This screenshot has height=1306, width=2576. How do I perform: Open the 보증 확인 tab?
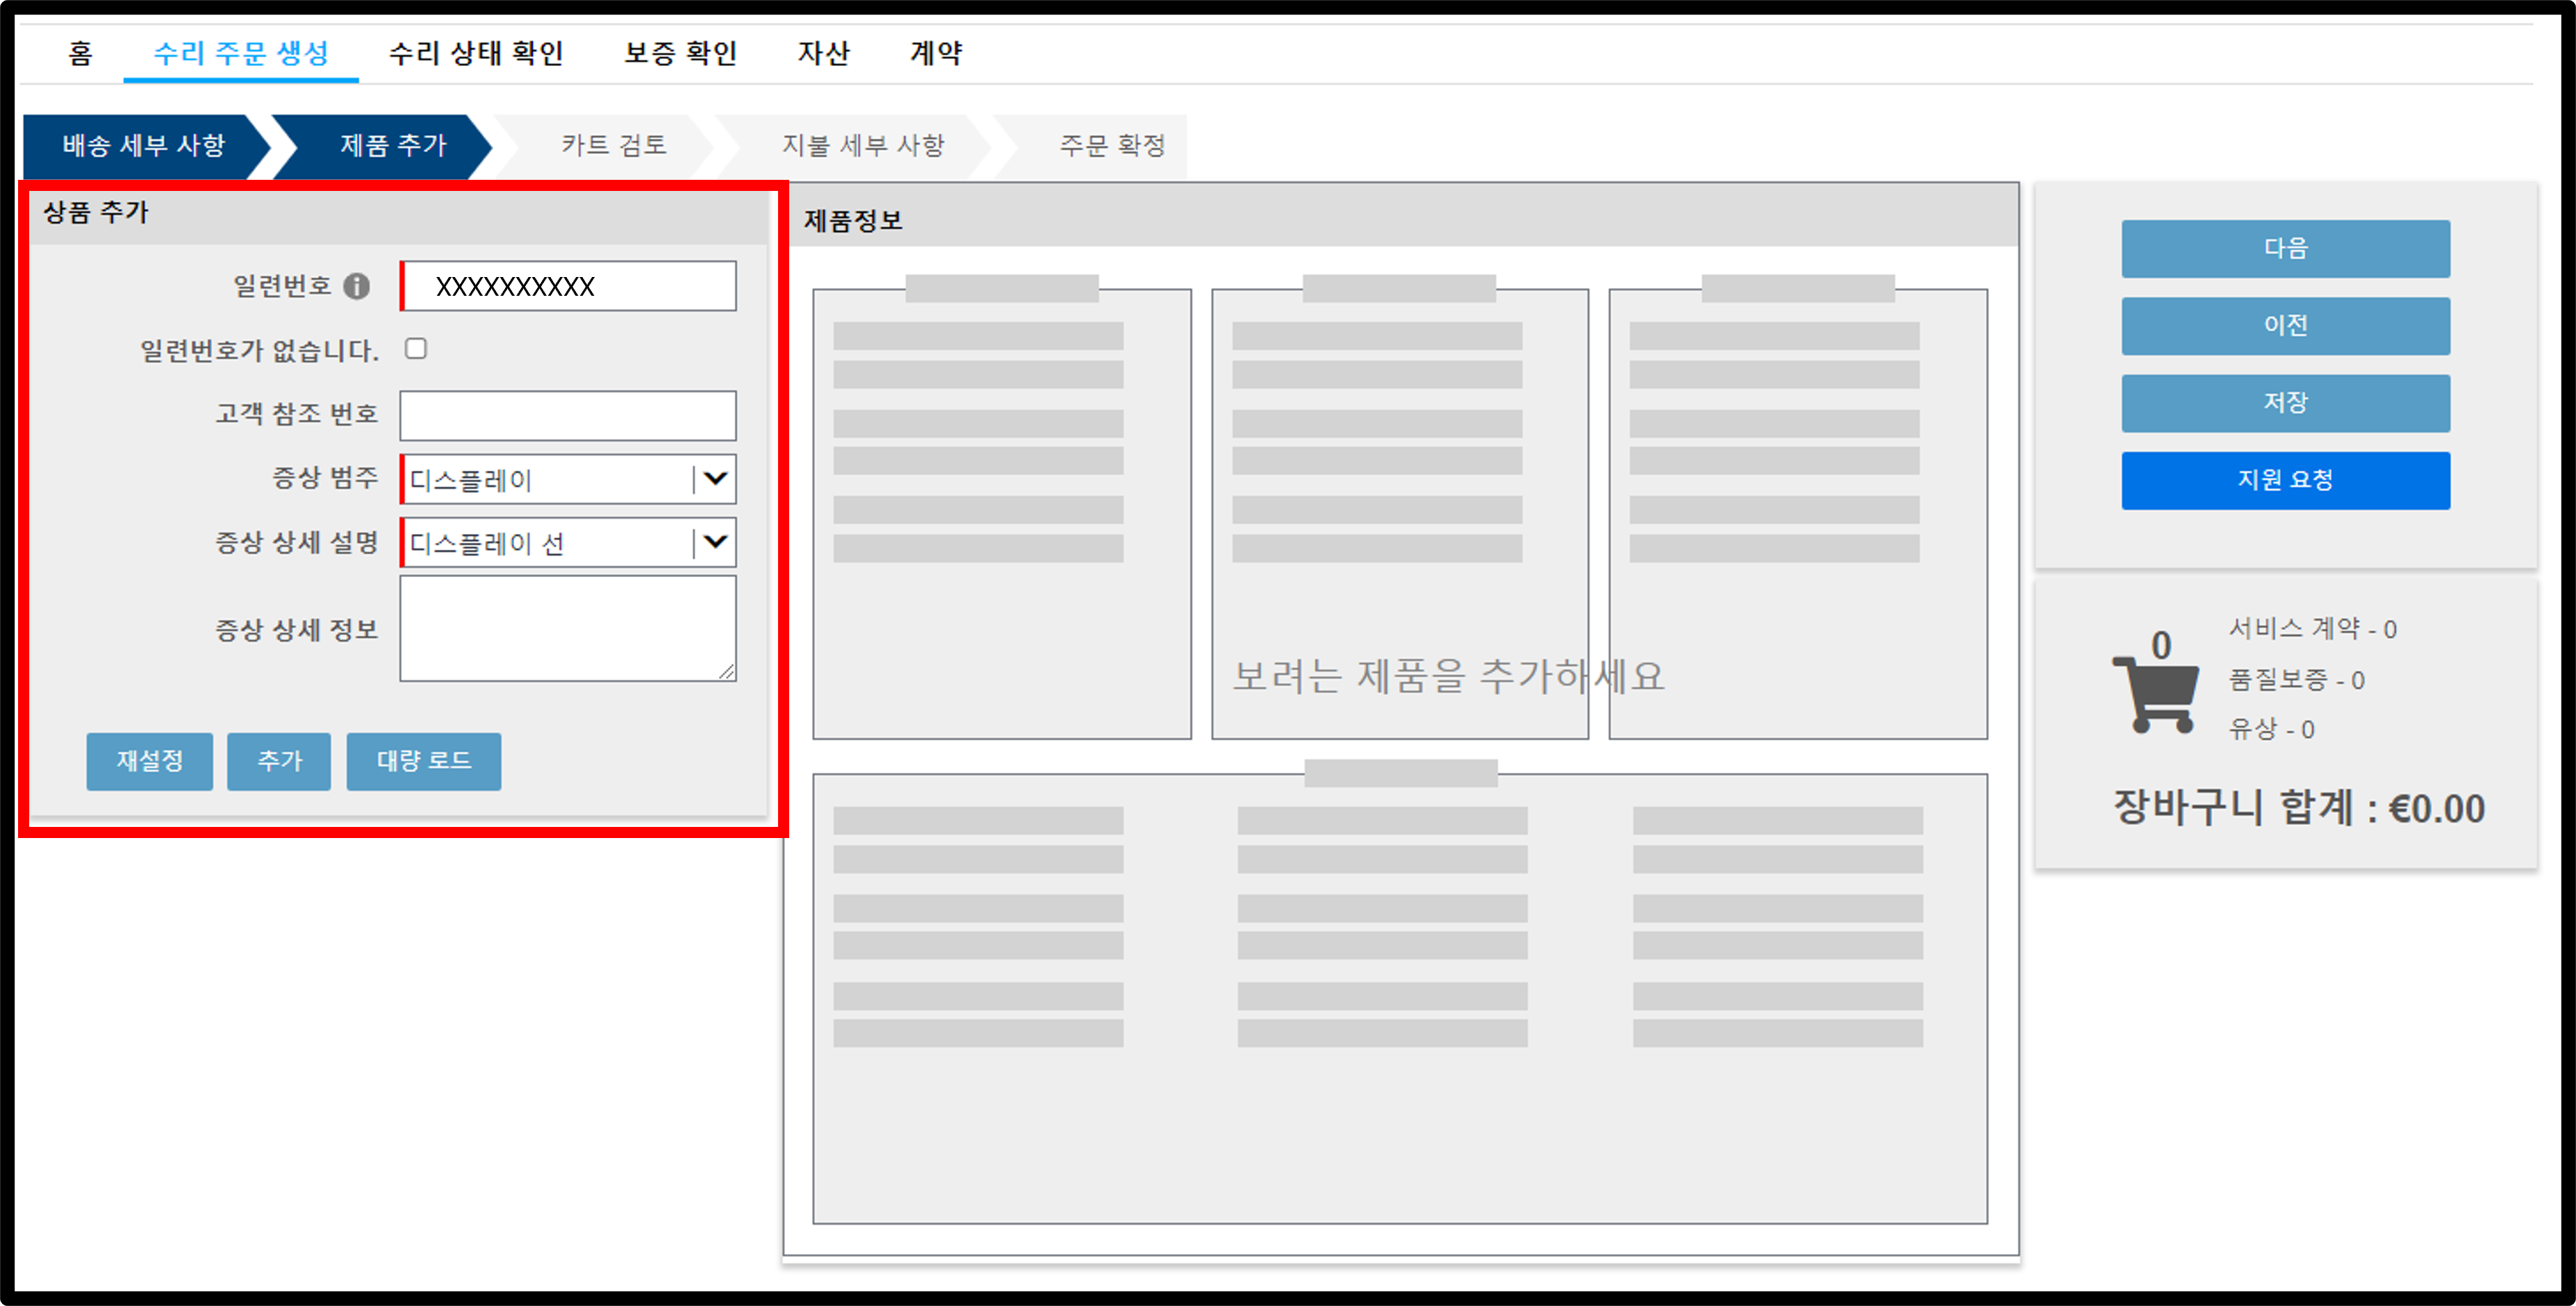(680, 53)
